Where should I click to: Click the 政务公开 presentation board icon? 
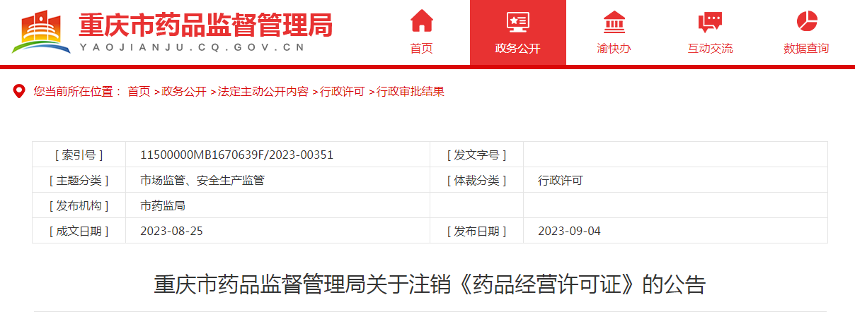(517, 22)
